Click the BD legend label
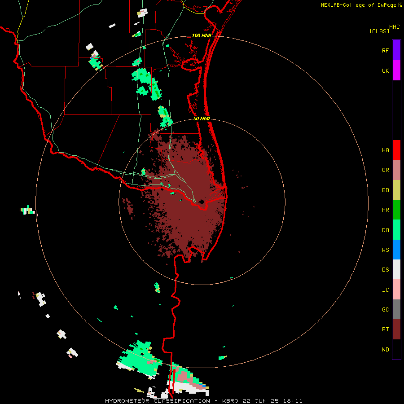Image resolution: width=404 pixels, height=404 pixels. (385, 190)
